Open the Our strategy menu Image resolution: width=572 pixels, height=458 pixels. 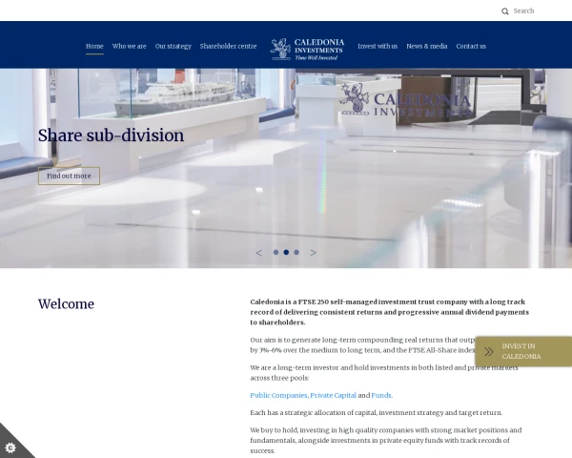[173, 47]
